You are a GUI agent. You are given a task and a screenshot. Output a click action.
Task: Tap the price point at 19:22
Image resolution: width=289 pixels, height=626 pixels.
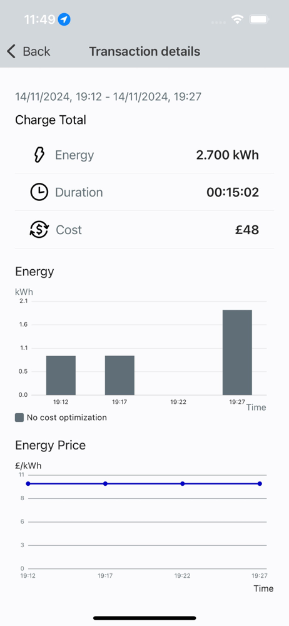(183, 483)
